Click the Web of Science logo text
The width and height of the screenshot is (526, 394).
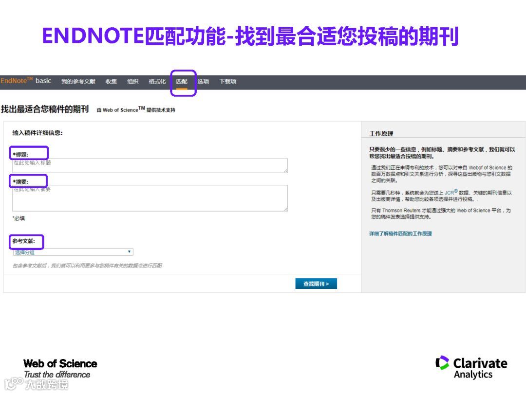[x=60, y=363]
